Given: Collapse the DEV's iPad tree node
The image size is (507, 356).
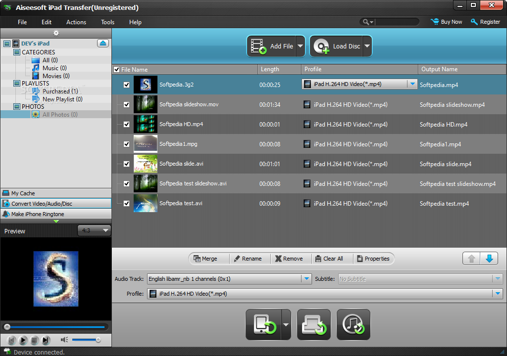Looking at the screenshot, I should click(7, 44).
